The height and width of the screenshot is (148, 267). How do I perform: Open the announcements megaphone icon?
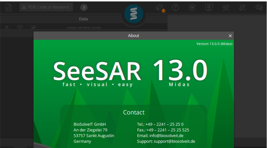160,8
